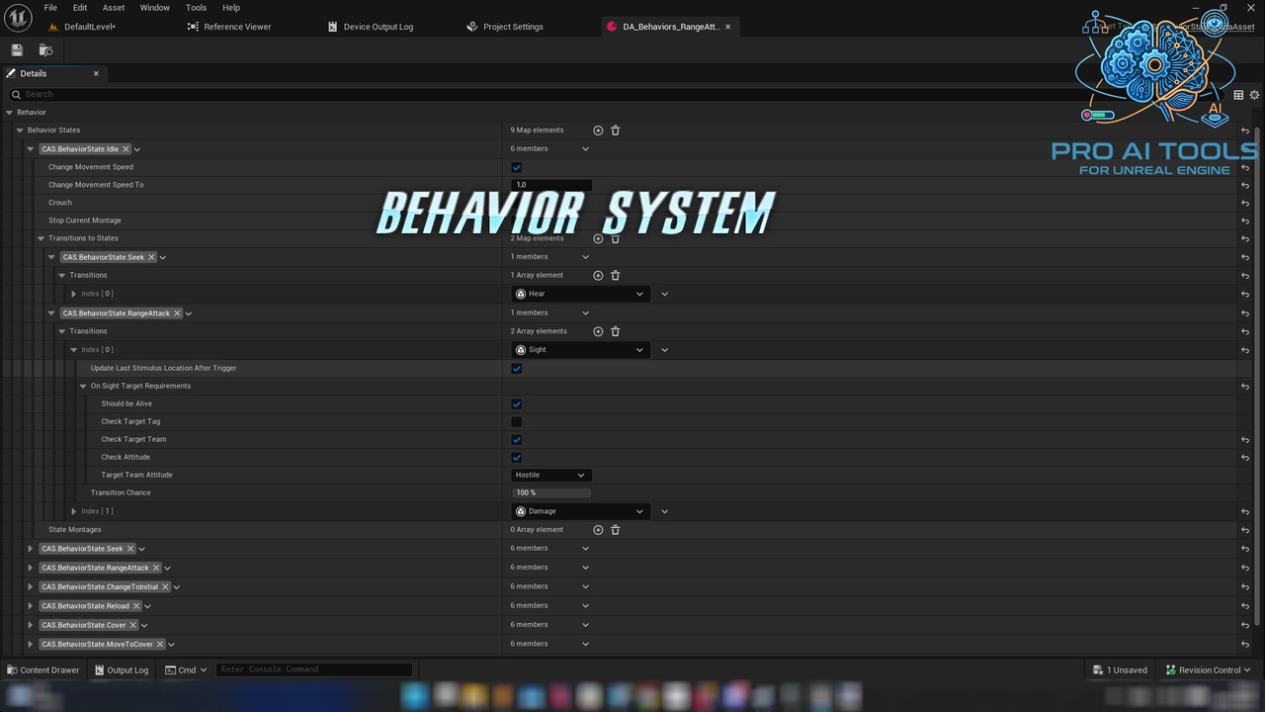Expand the CAS.BehaviorState.Cover state row
1265x712 pixels.
(x=30, y=625)
